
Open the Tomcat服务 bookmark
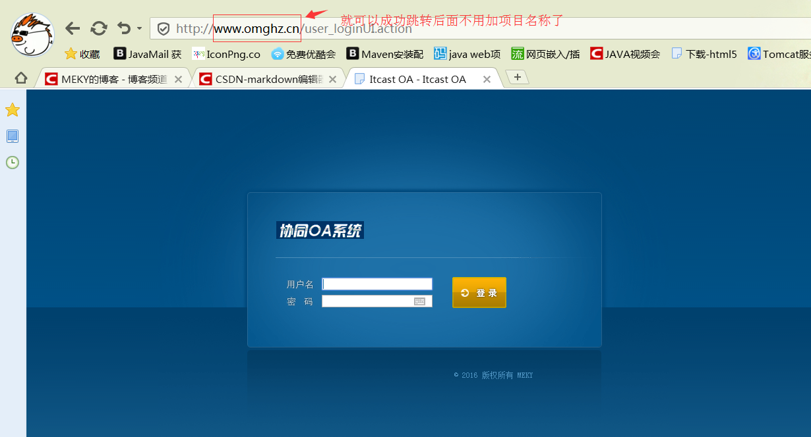[779, 54]
